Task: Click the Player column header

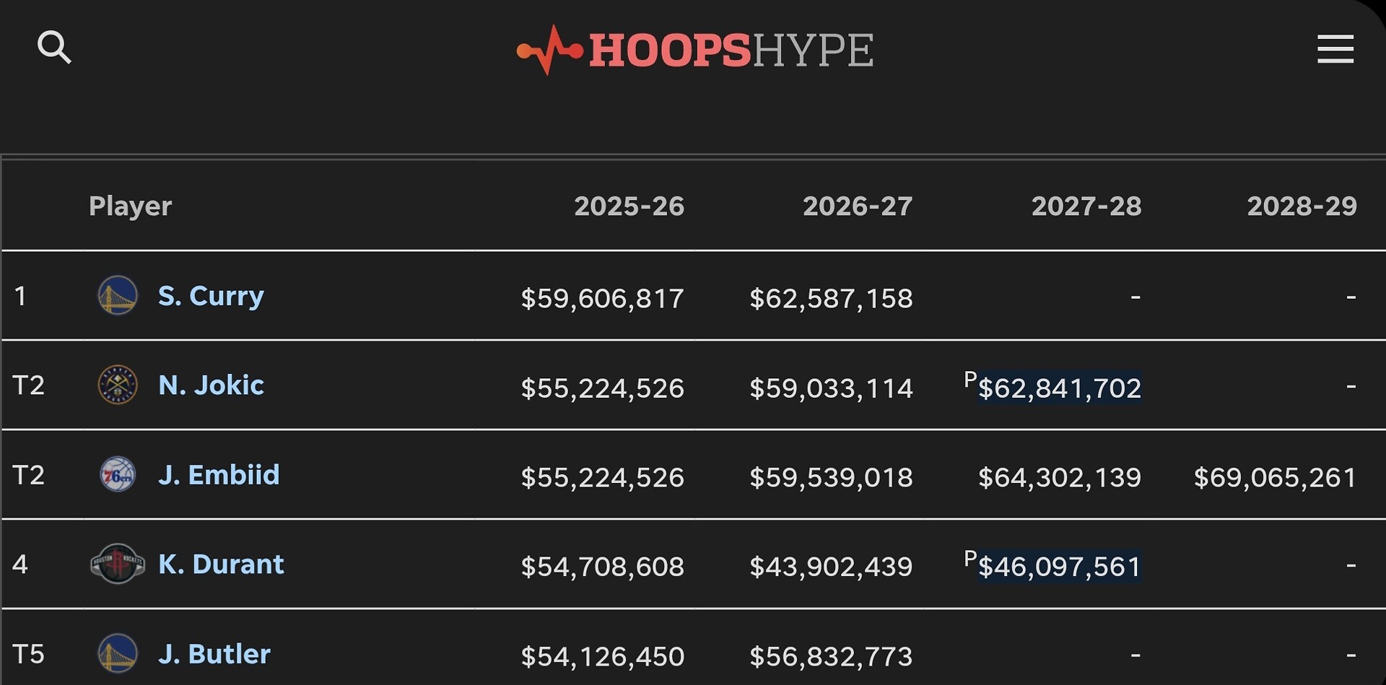Action: [131, 206]
